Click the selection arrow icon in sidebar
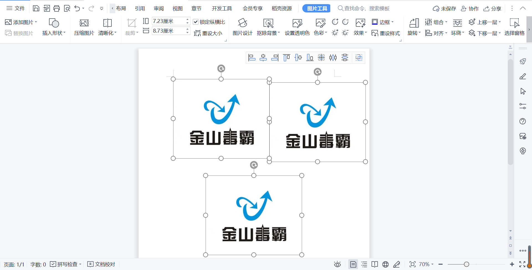This screenshot has width=532, height=270. tap(523, 91)
